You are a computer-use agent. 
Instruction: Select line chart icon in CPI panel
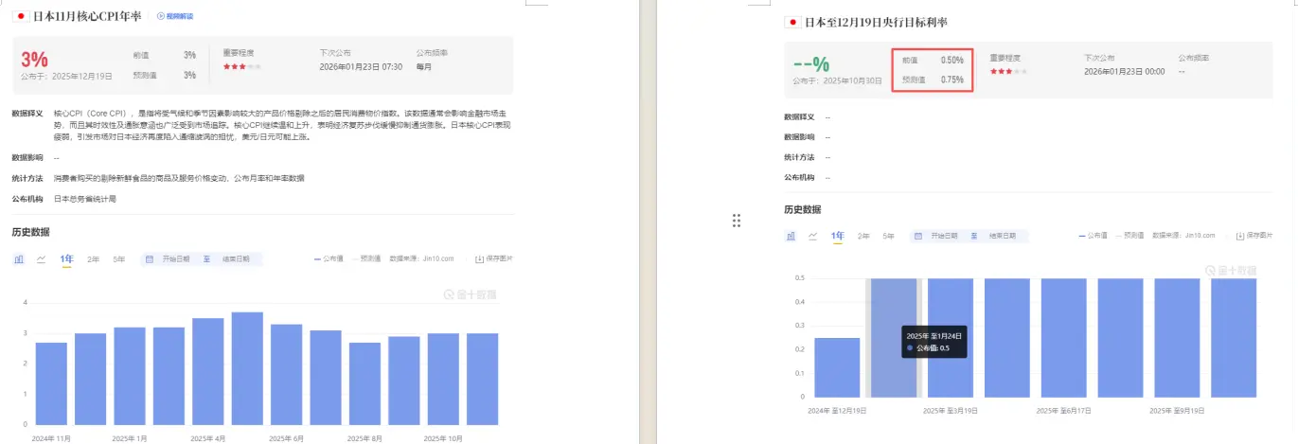(42, 258)
